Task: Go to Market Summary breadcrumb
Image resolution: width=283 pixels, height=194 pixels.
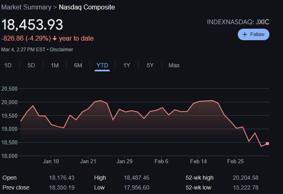Action: (x=26, y=7)
